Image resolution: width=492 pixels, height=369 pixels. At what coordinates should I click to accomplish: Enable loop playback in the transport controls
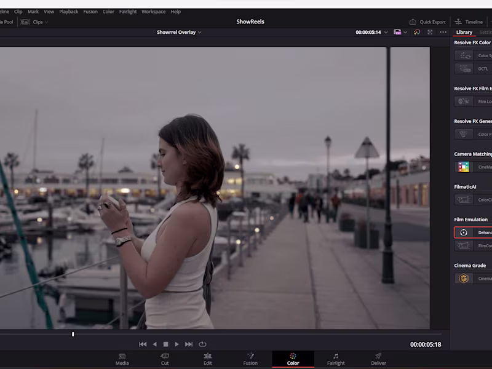coord(202,344)
